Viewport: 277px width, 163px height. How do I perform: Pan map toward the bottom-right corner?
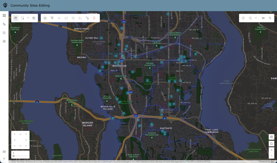26,146
